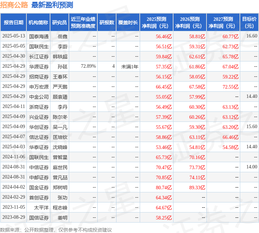Click the date 2025-05-05
Viewport: 259px width, 233px height.
[x=14, y=46]
